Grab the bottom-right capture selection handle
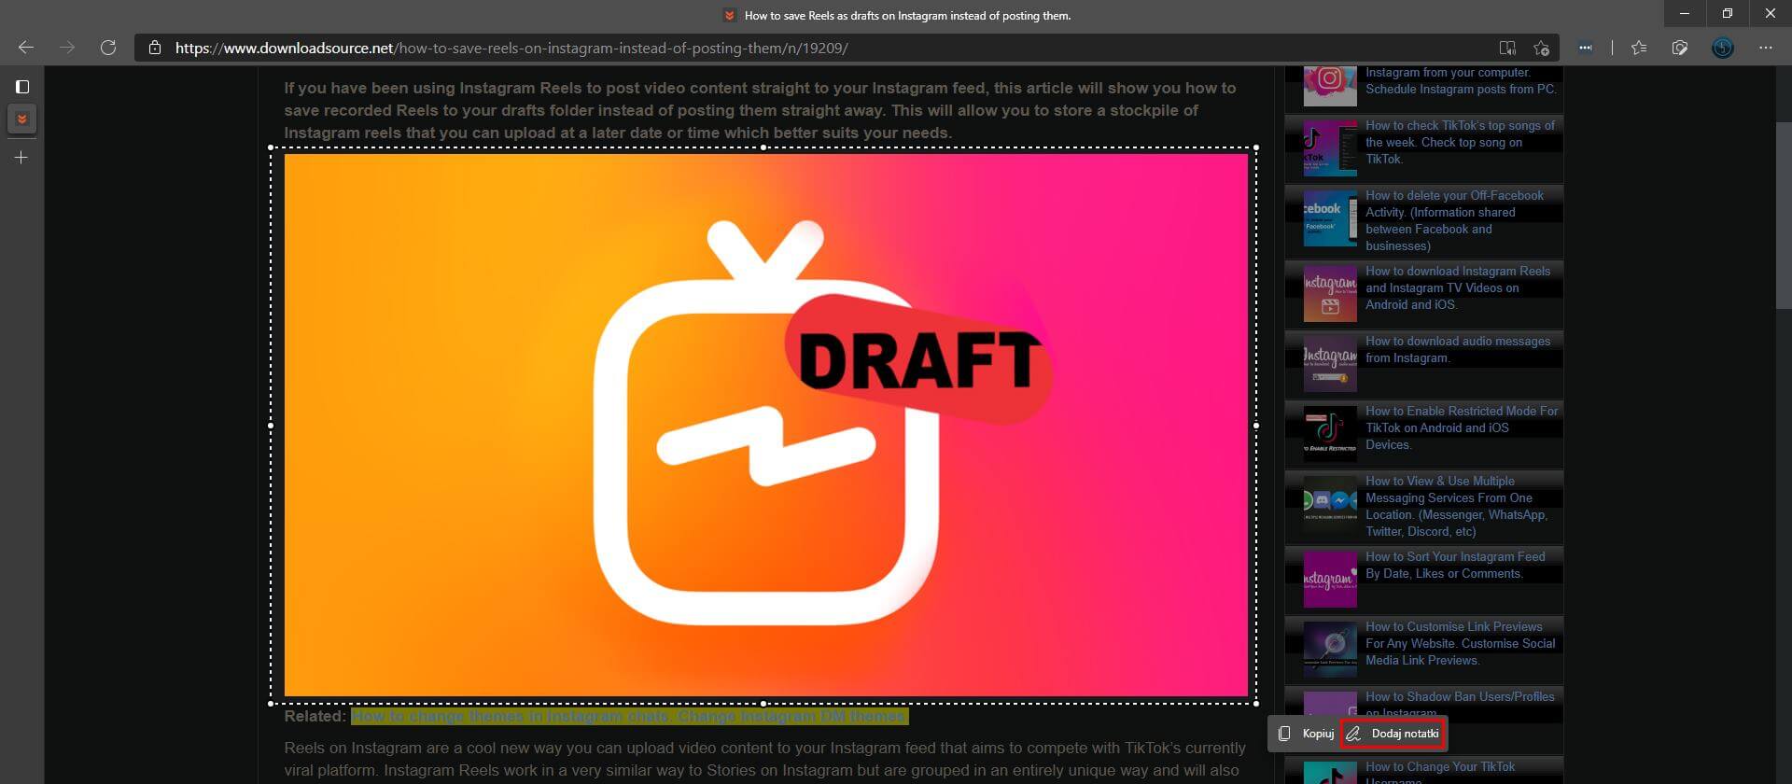The image size is (1792, 784). [1256, 704]
